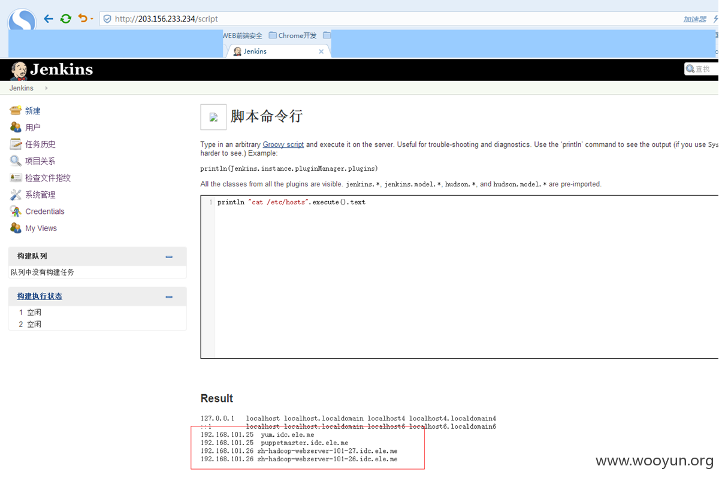Open the WEB前端安全 bookmark
This screenshot has width=719, height=478.
pos(243,35)
